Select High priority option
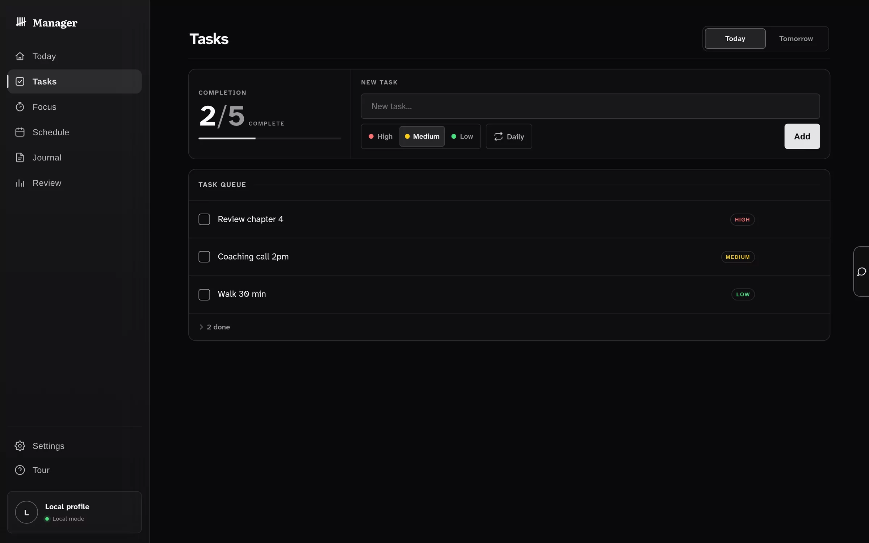Viewport: 869px width, 543px height. click(381, 136)
